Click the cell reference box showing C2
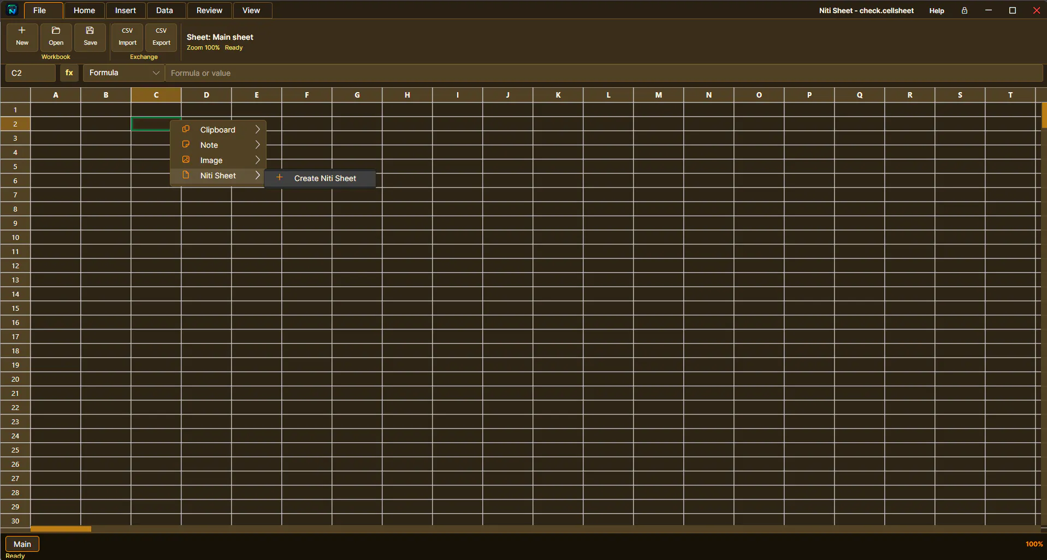The width and height of the screenshot is (1047, 560). pos(31,73)
